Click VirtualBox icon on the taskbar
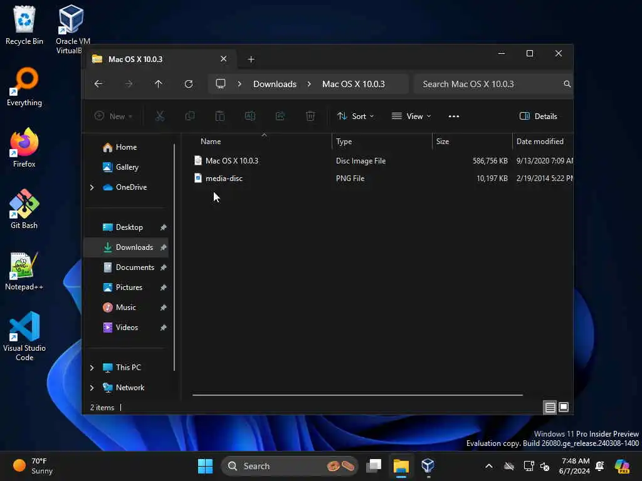 click(428, 466)
